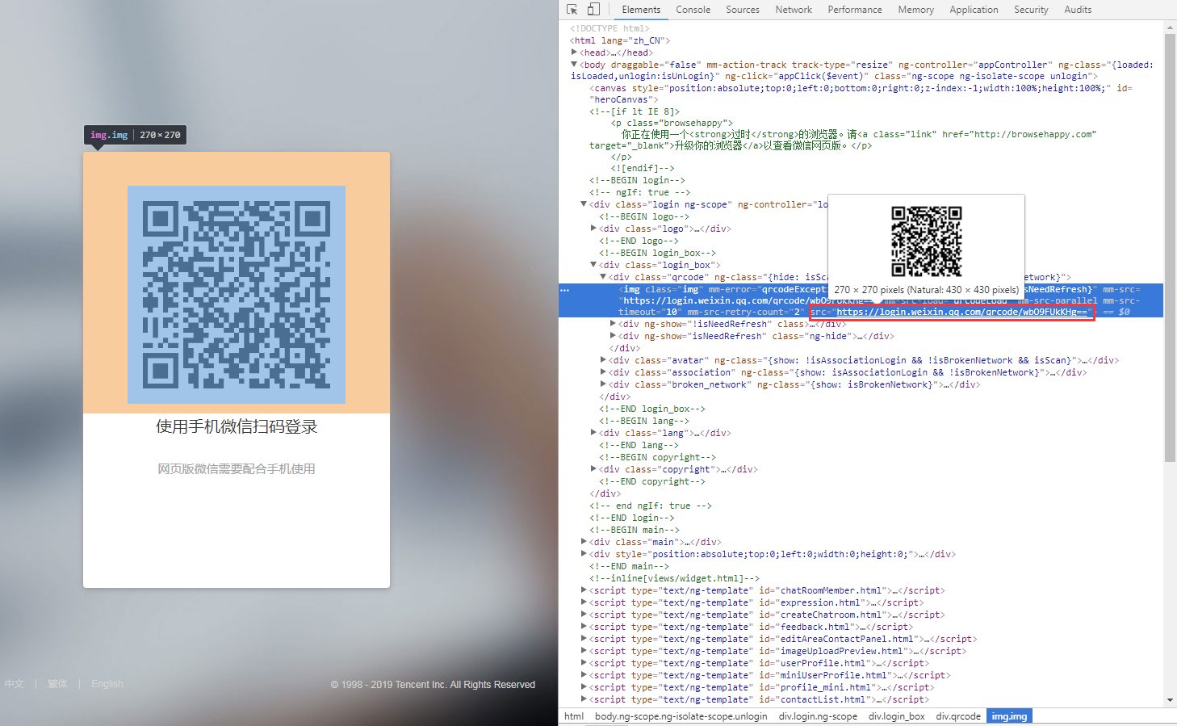Open the qrcode src URL link

962,312
